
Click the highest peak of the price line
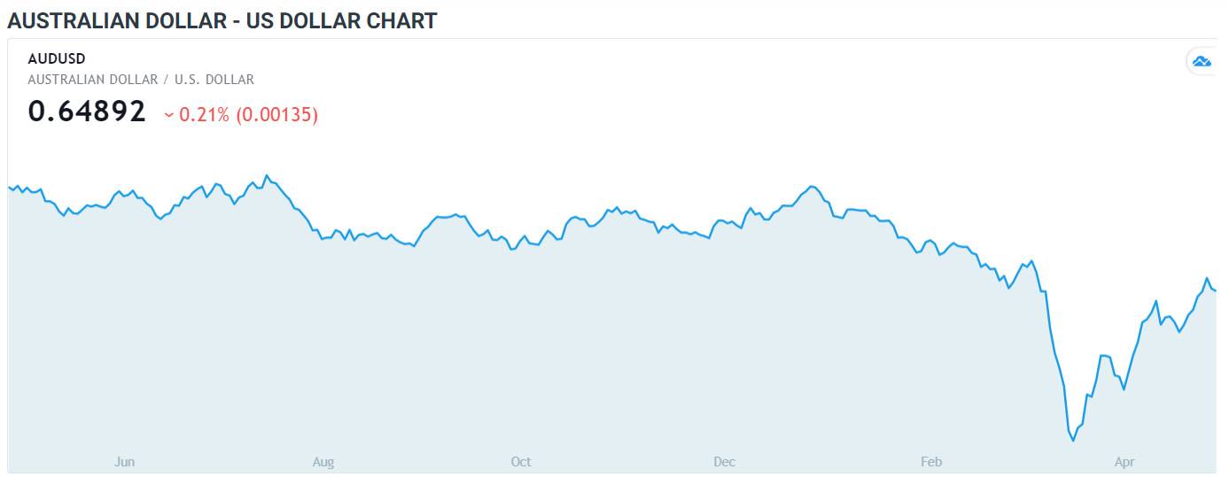pyautogui.click(x=267, y=175)
